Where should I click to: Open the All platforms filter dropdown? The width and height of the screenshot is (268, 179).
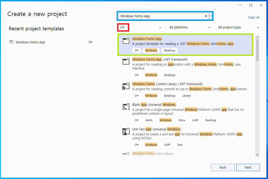point(189,27)
